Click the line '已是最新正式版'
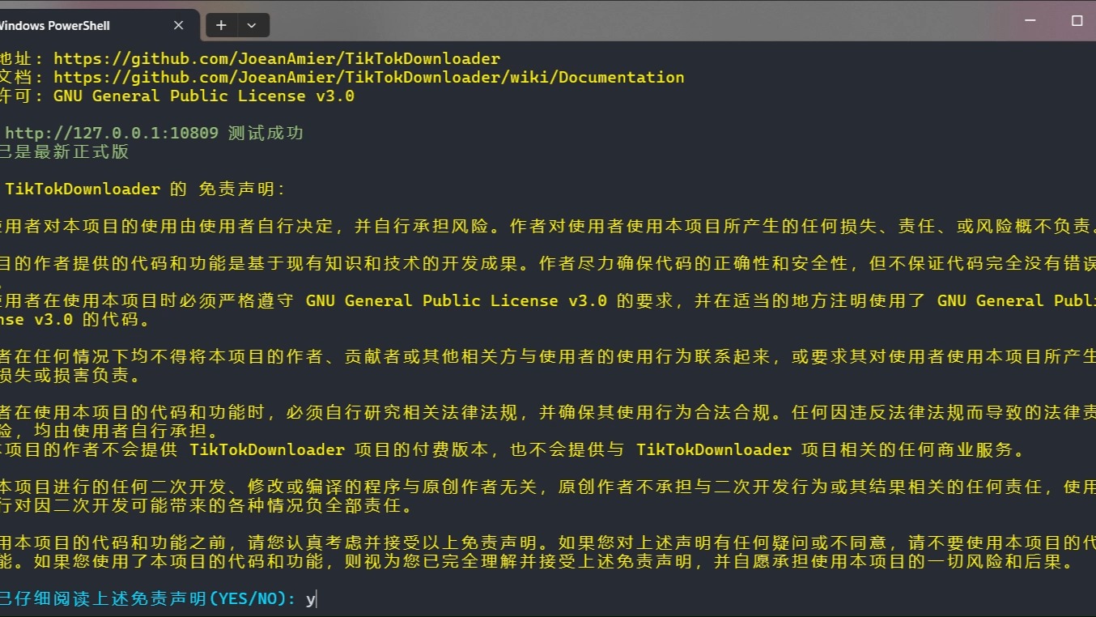The width and height of the screenshot is (1096, 617). (x=64, y=151)
